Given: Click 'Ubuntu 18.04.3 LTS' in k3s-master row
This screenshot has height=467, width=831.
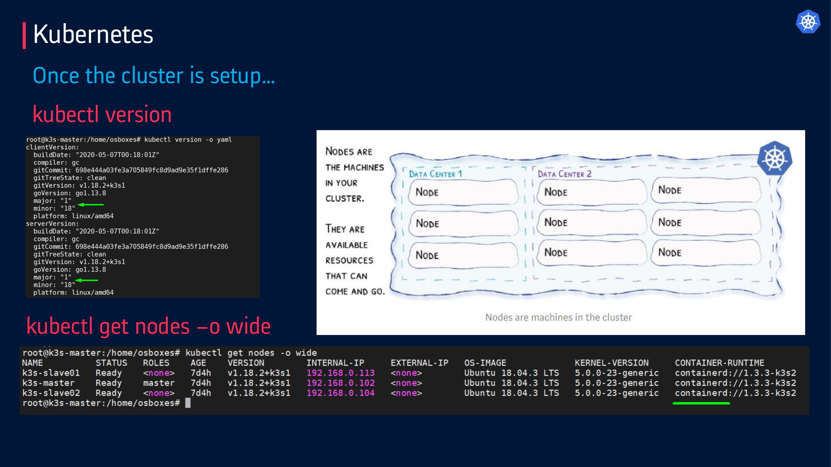Looking at the screenshot, I should coord(511,383).
